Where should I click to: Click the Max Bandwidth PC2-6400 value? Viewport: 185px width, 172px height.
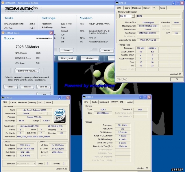coord(148,26)
